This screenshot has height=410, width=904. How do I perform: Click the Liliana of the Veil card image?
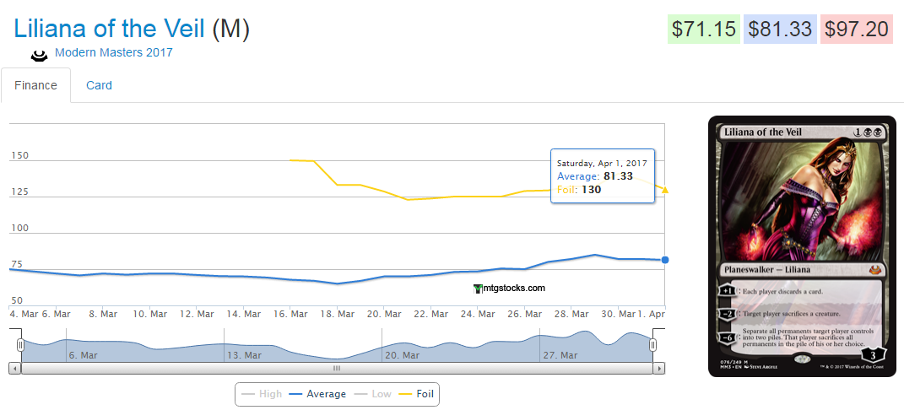pos(802,246)
